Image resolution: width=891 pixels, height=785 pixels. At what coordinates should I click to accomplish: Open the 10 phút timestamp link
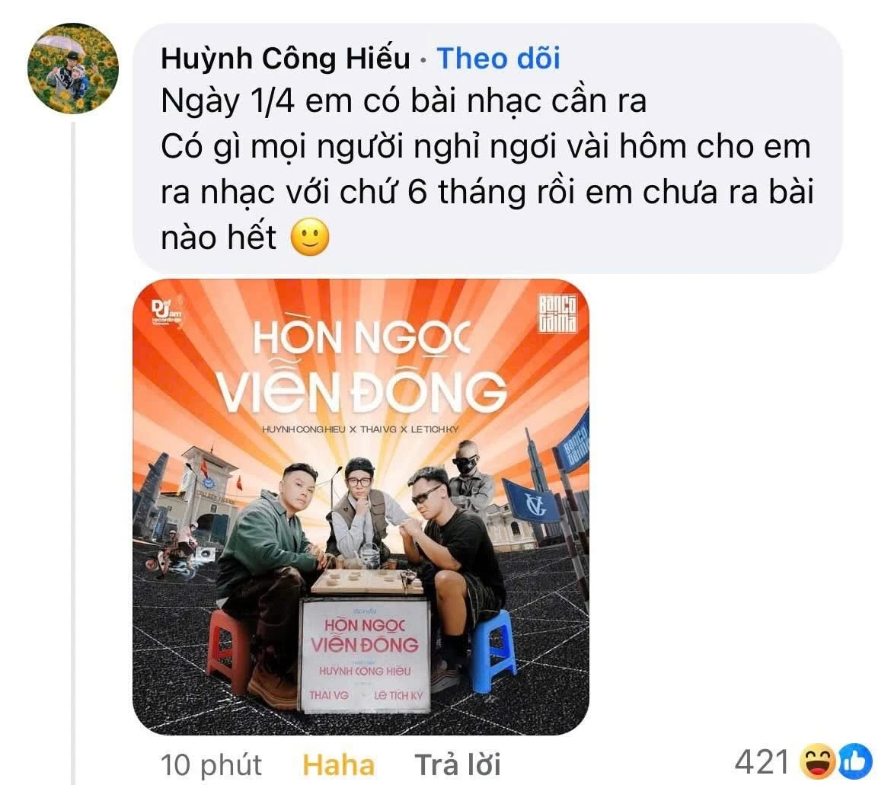212,764
